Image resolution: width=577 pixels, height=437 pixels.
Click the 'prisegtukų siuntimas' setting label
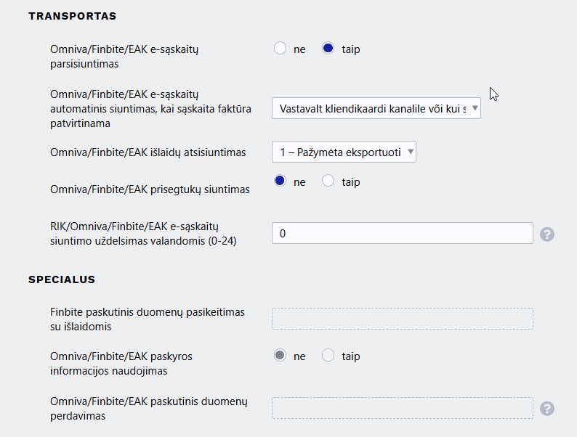pos(150,190)
